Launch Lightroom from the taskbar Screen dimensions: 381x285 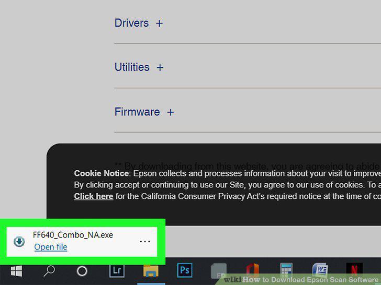coord(117,270)
